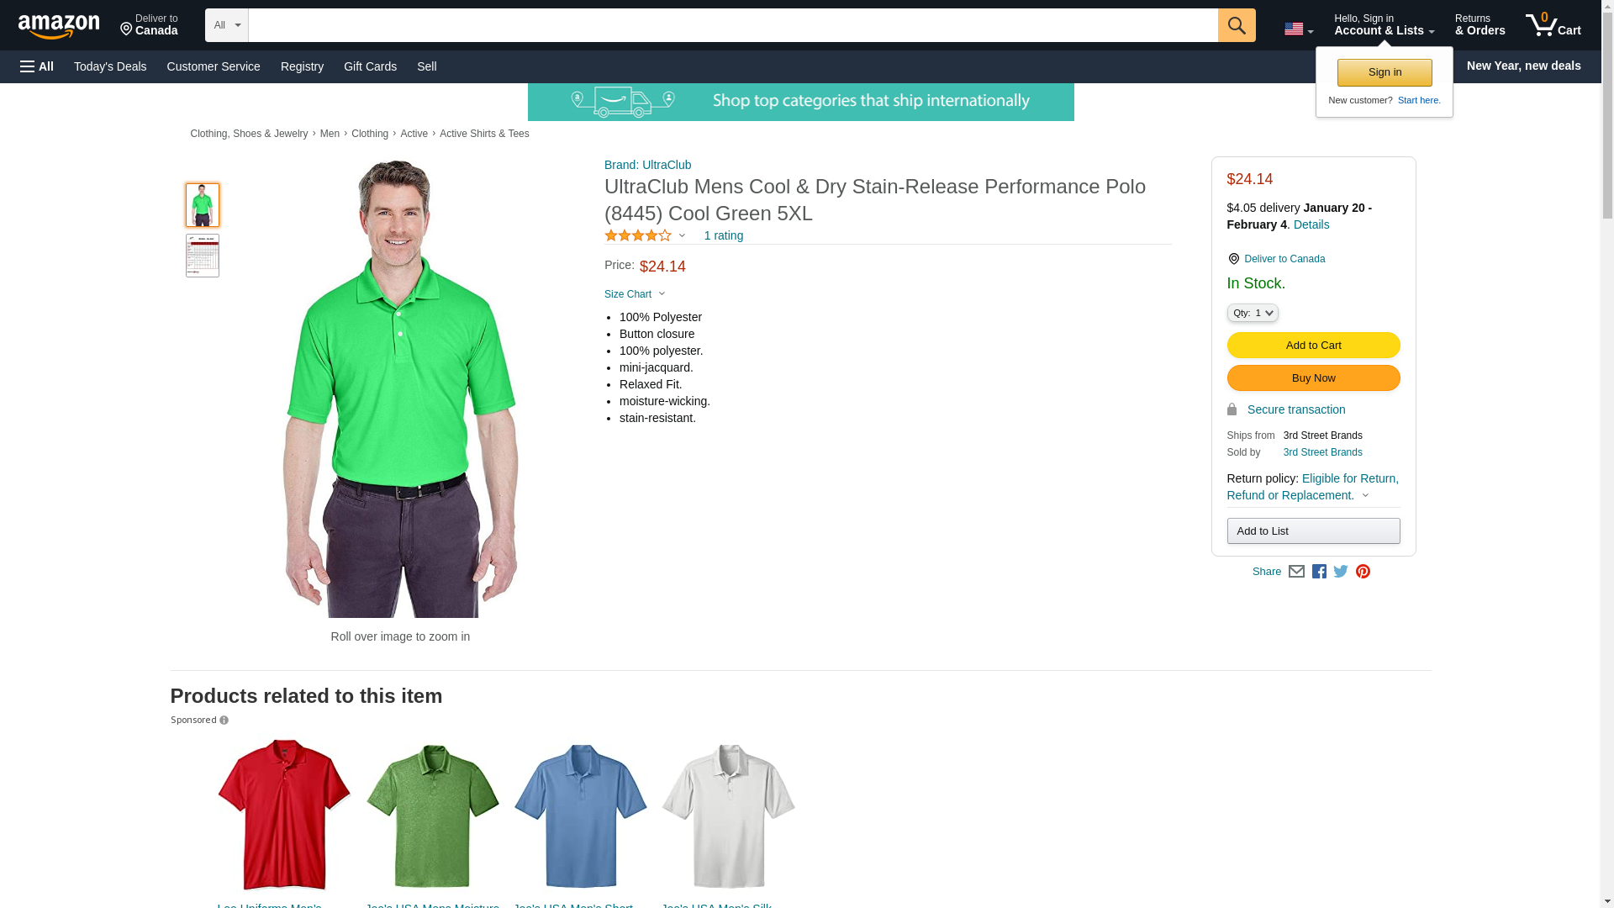Share product on Pinterest
The image size is (1614, 908).
1363,572
